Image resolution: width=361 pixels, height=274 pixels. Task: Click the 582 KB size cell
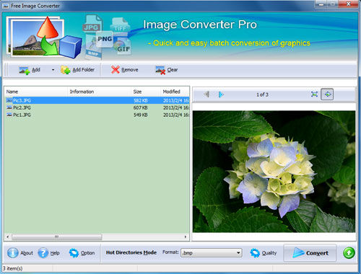click(141, 100)
